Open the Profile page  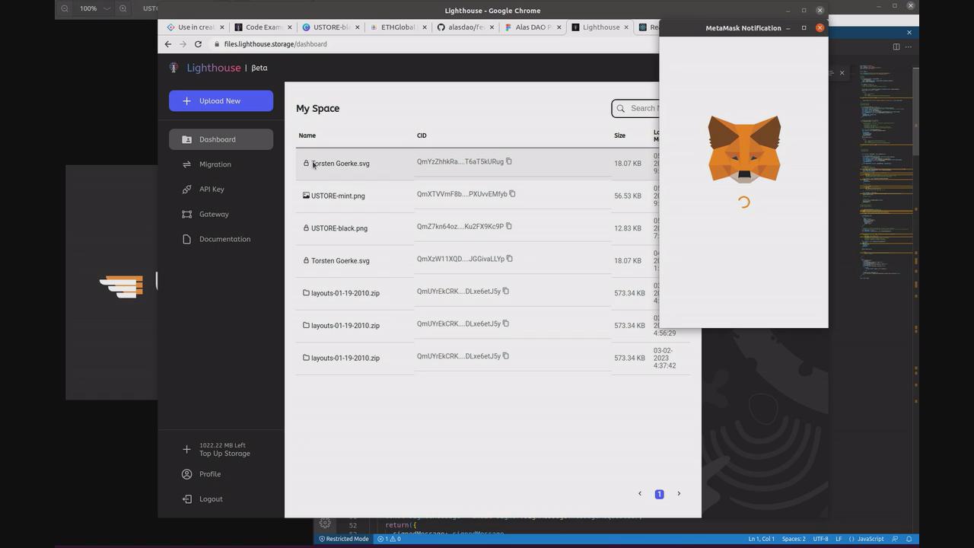pos(210,474)
